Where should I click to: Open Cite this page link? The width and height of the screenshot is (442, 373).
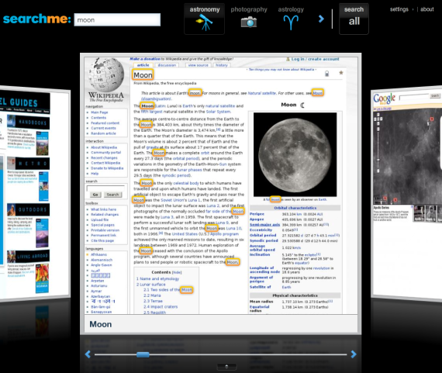tap(102, 240)
